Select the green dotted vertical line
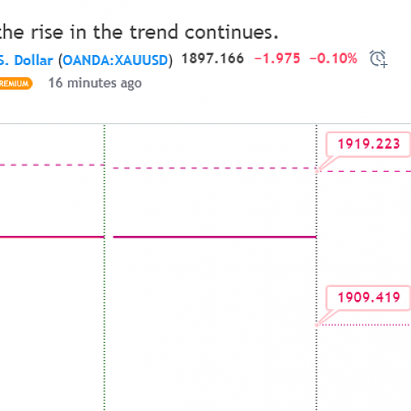 [x=104, y=267]
